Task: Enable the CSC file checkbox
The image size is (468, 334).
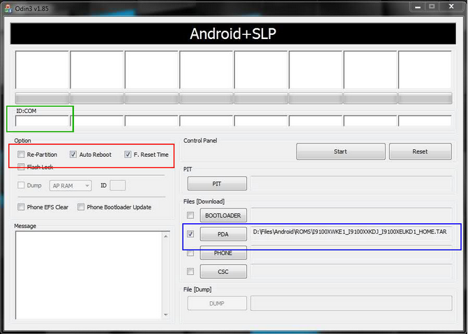Action: pyautogui.click(x=190, y=271)
